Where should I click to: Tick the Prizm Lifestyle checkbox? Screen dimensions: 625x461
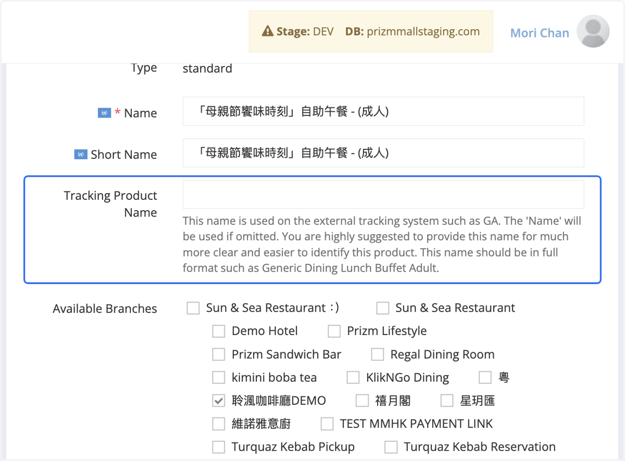pyautogui.click(x=334, y=331)
